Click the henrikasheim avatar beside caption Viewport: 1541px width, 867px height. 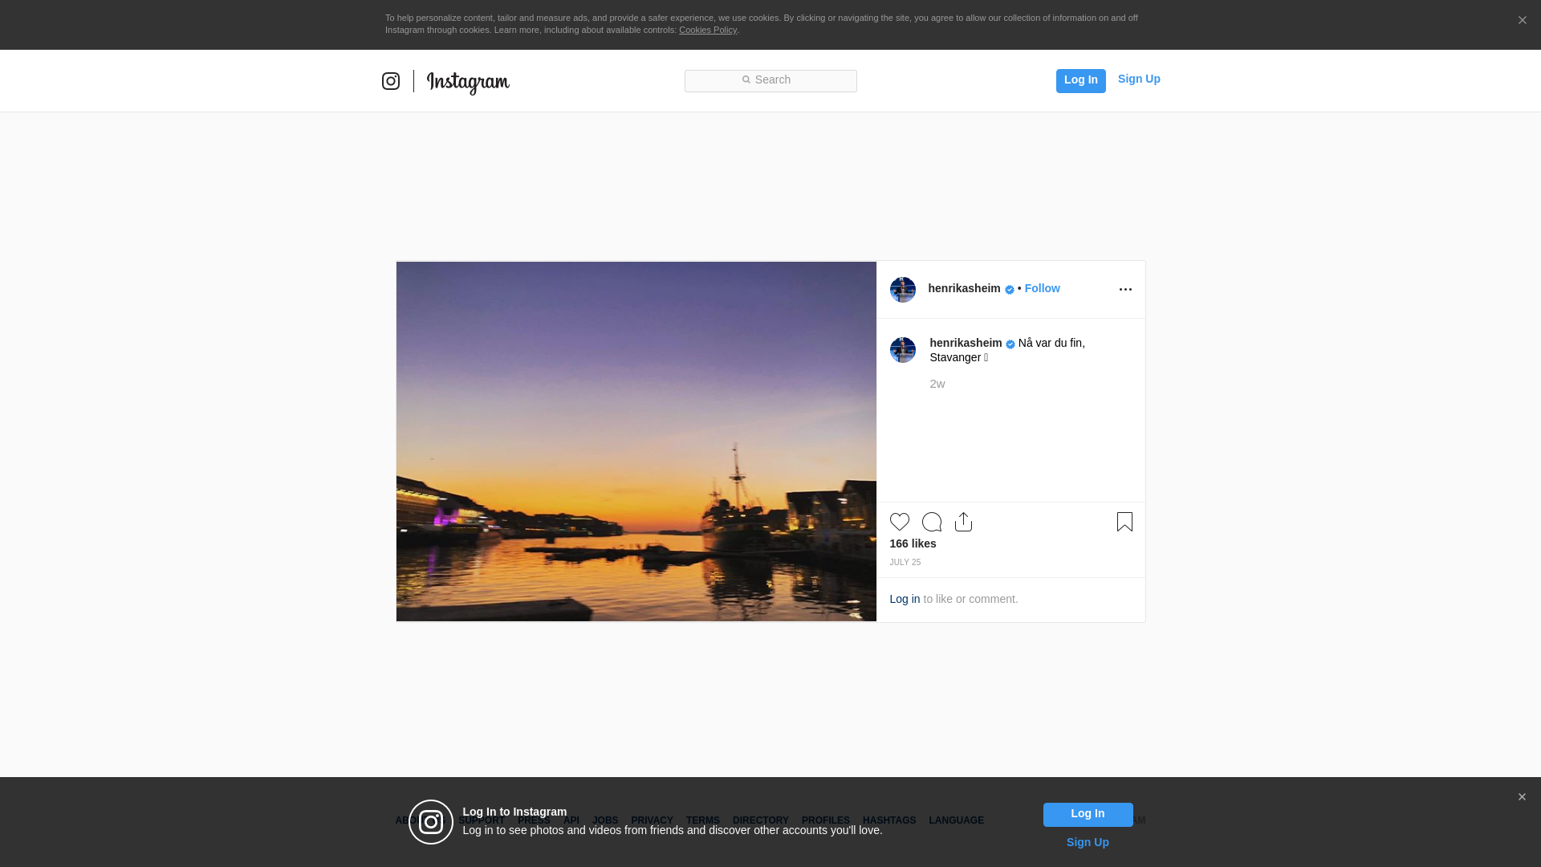coord(902,350)
